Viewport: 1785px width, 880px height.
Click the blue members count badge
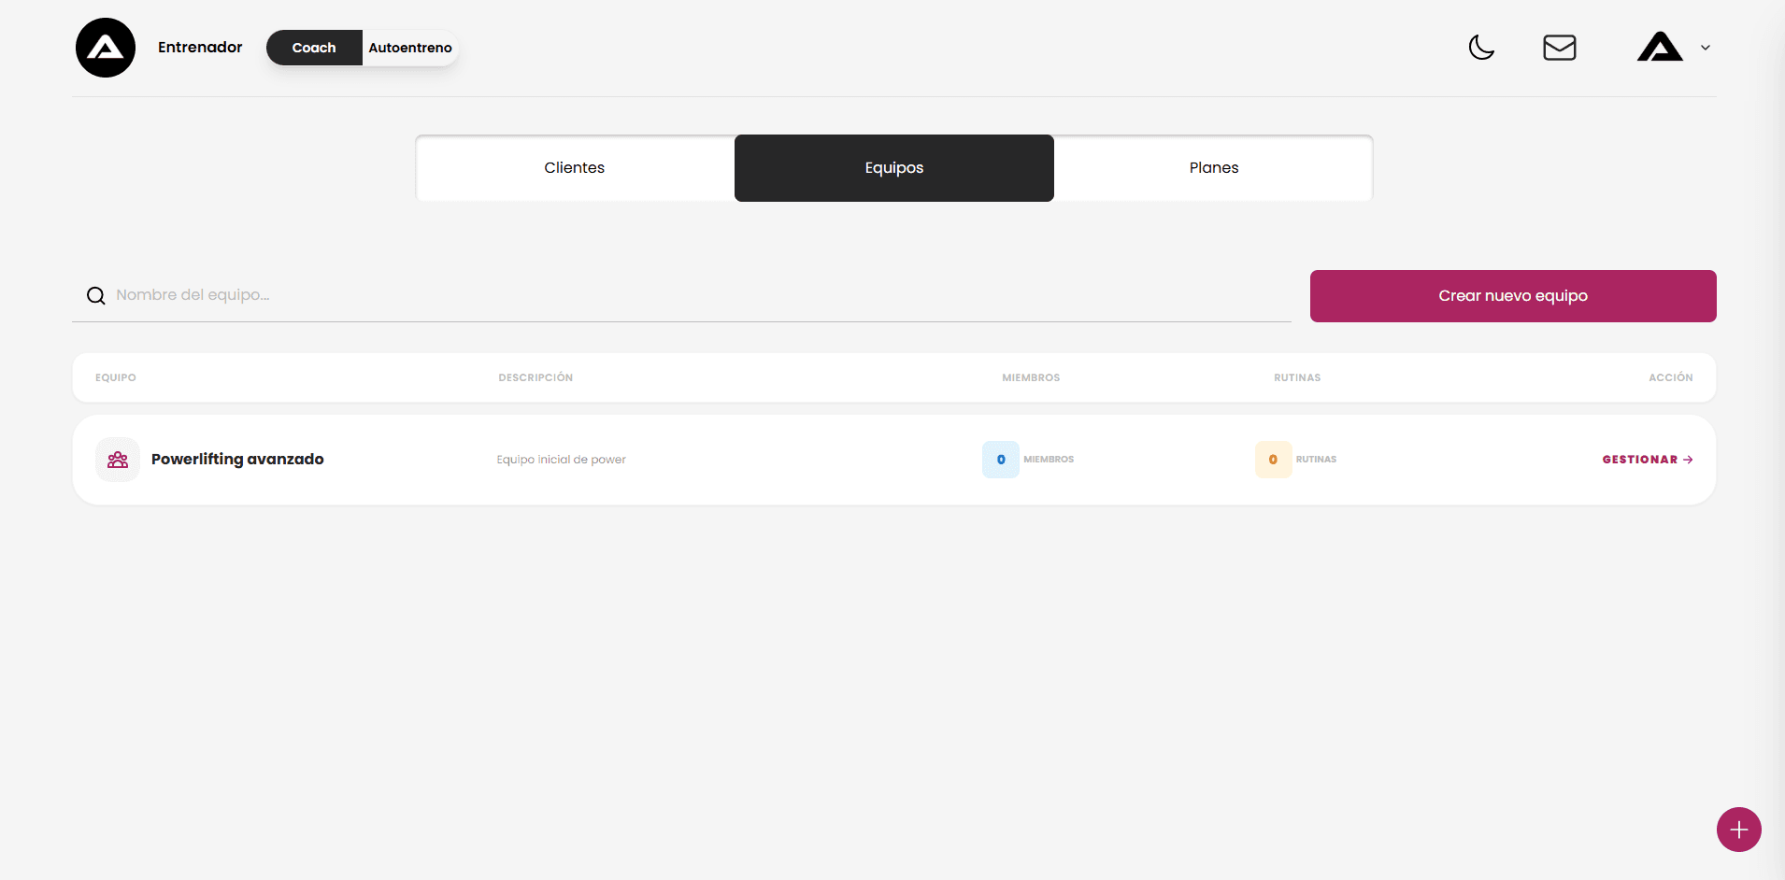coord(1000,460)
